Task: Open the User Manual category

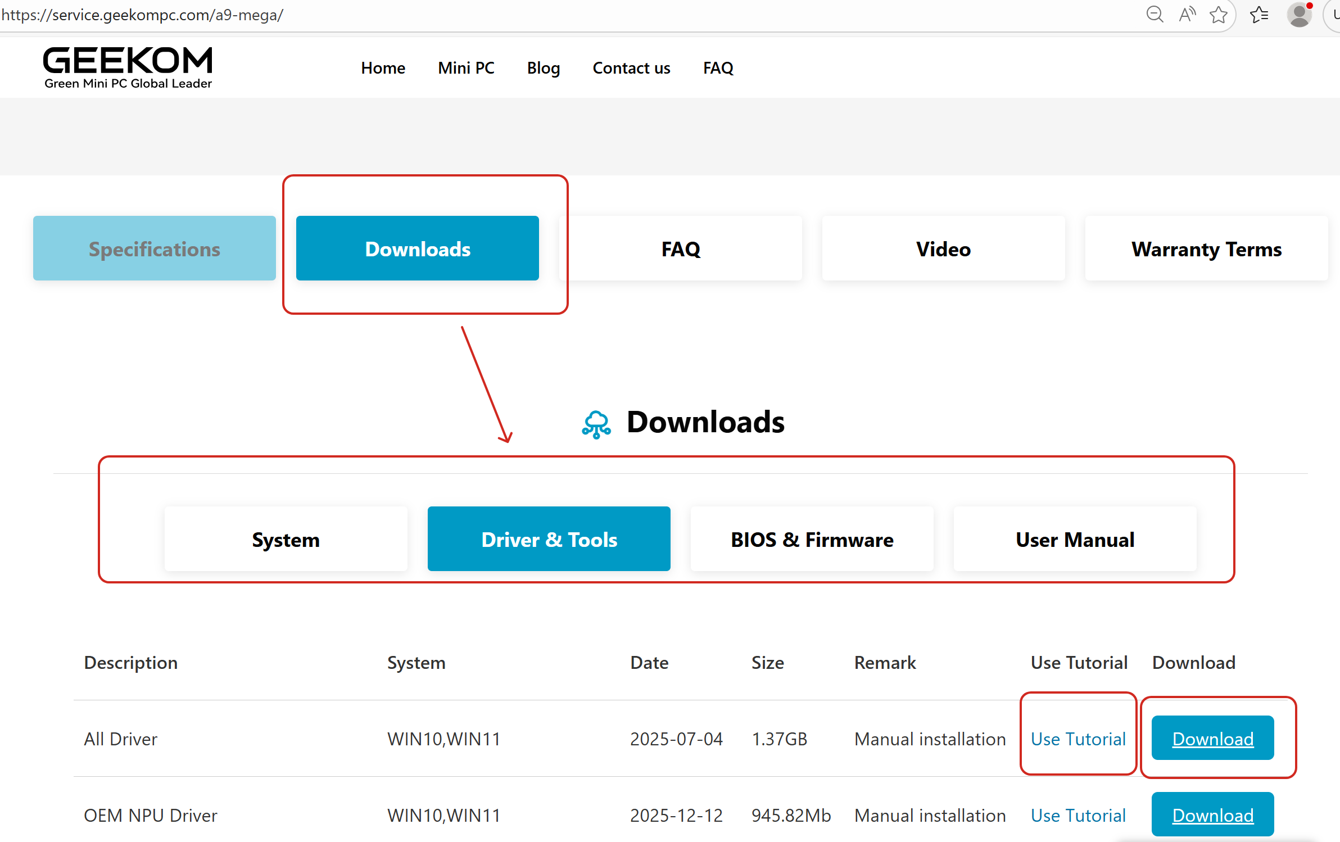Action: point(1075,539)
